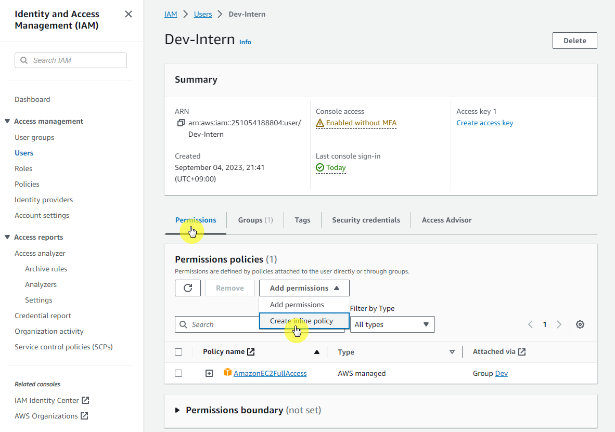This screenshot has width=615, height=432.
Task: Switch to the Permissions tab
Action: coord(196,220)
